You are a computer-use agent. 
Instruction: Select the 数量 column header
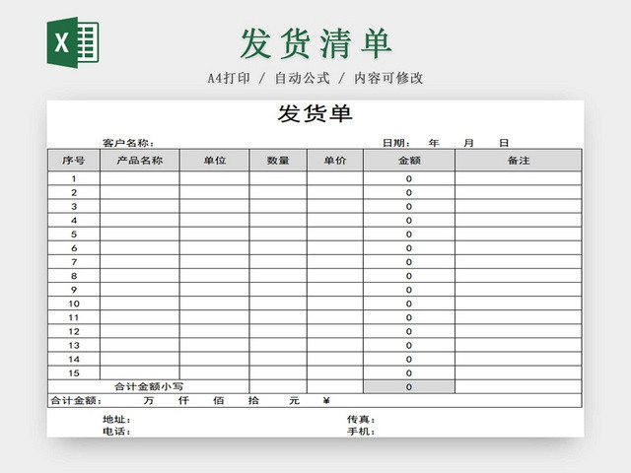coord(278,161)
